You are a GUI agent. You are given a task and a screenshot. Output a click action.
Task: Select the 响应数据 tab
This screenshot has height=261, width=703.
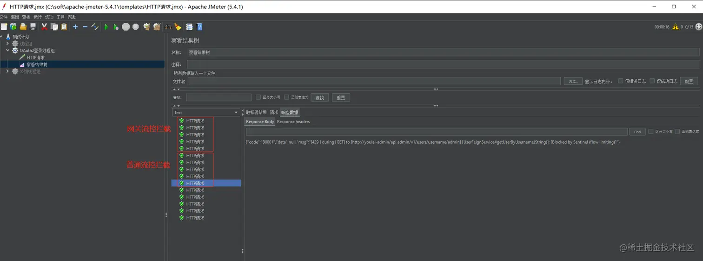pos(290,112)
